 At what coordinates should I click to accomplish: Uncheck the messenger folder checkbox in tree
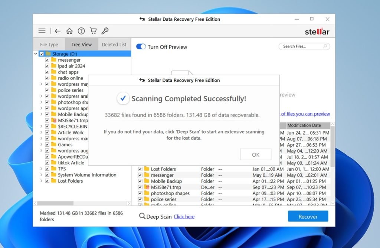pos(47,60)
